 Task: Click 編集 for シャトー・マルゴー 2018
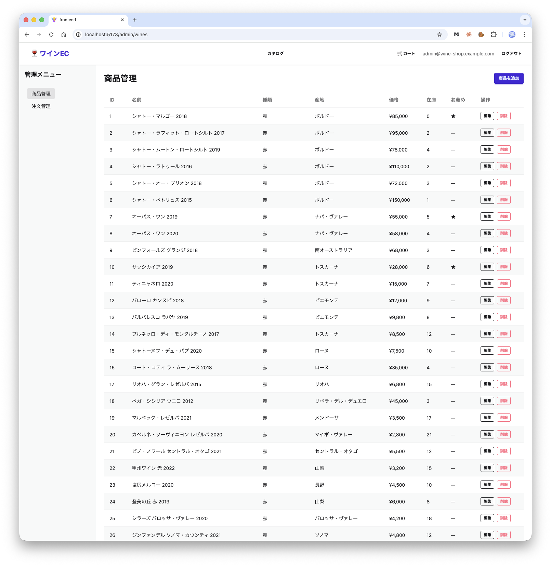[487, 116]
